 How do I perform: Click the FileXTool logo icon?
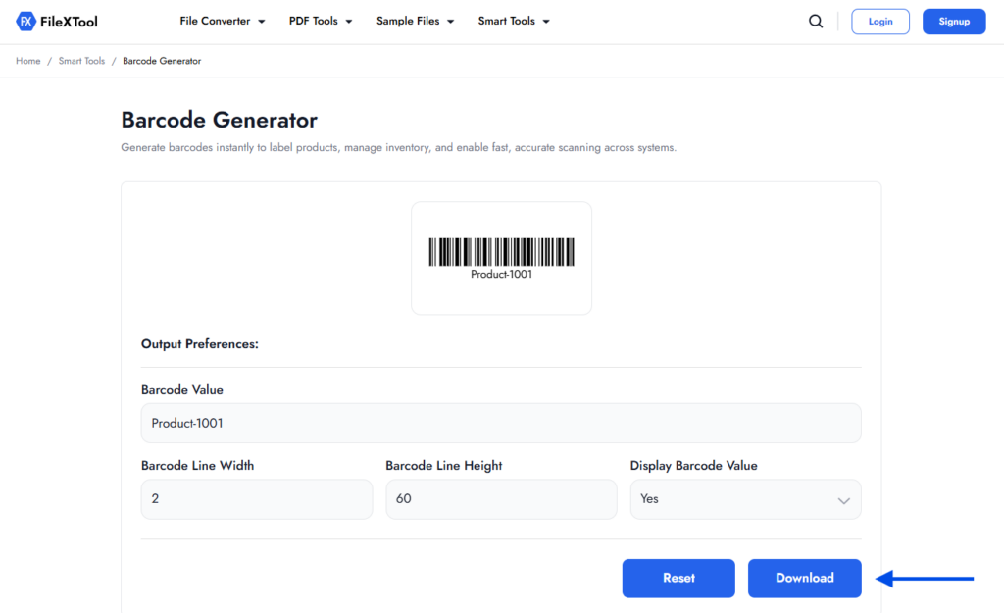[26, 21]
